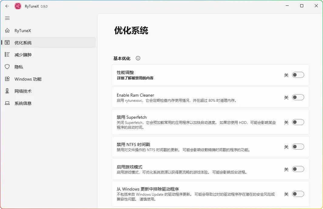Screen dimensions: 323x209
Task: Open the 优化系统 navigation item
Action: point(23,43)
